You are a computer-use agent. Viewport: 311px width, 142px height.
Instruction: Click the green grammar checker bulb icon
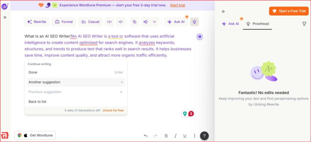185,114
